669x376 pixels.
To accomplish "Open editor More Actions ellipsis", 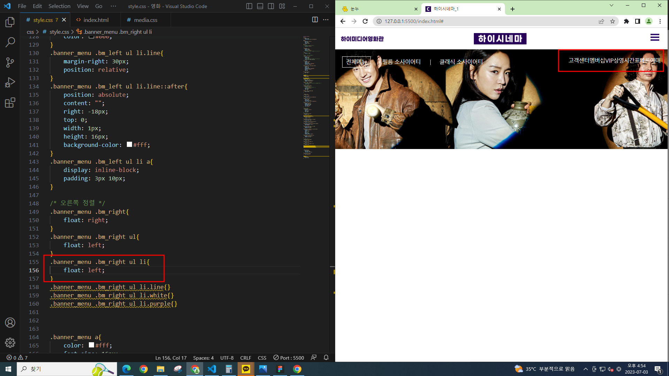I will coord(326,20).
